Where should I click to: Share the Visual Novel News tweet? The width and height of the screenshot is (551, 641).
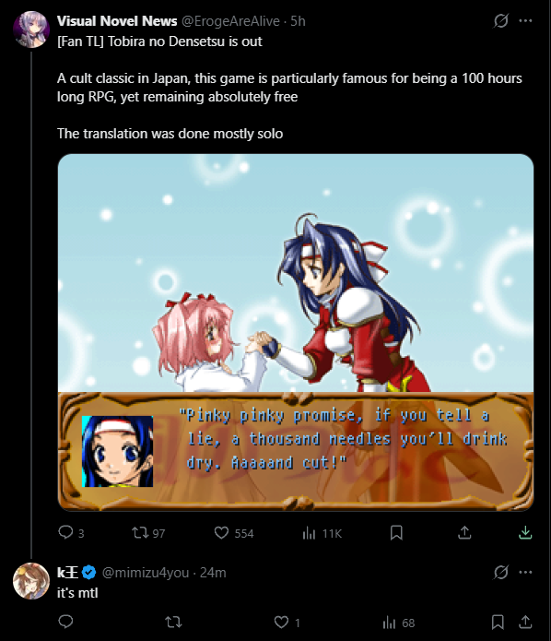(464, 532)
